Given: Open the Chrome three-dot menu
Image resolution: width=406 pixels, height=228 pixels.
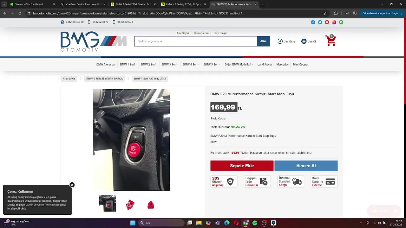Looking at the screenshot, I should (402, 13).
